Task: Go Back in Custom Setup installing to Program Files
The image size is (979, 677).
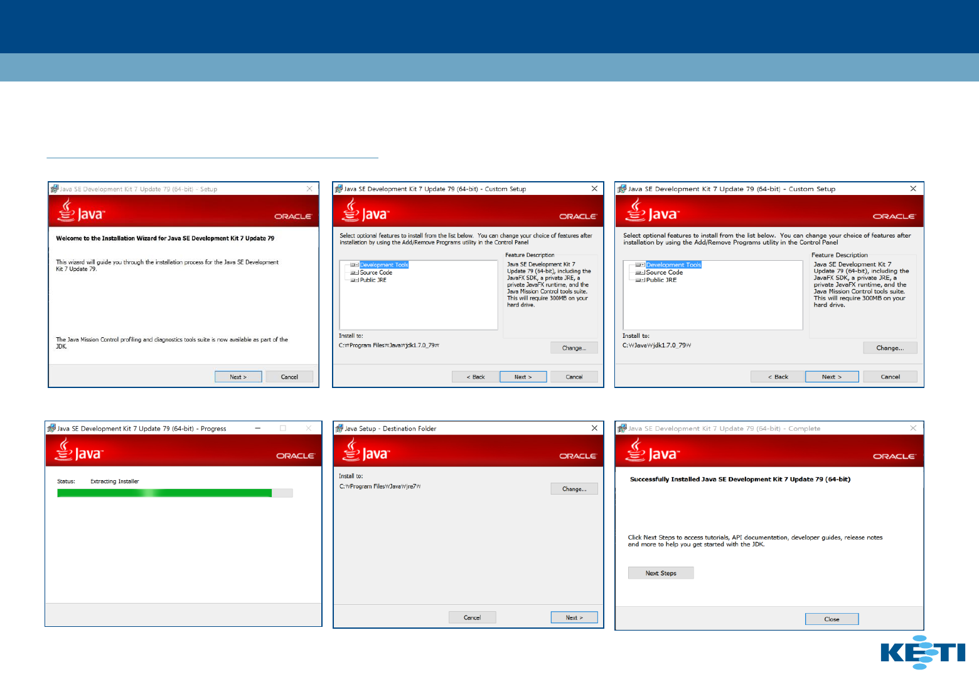Action: (x=476, y=377)
